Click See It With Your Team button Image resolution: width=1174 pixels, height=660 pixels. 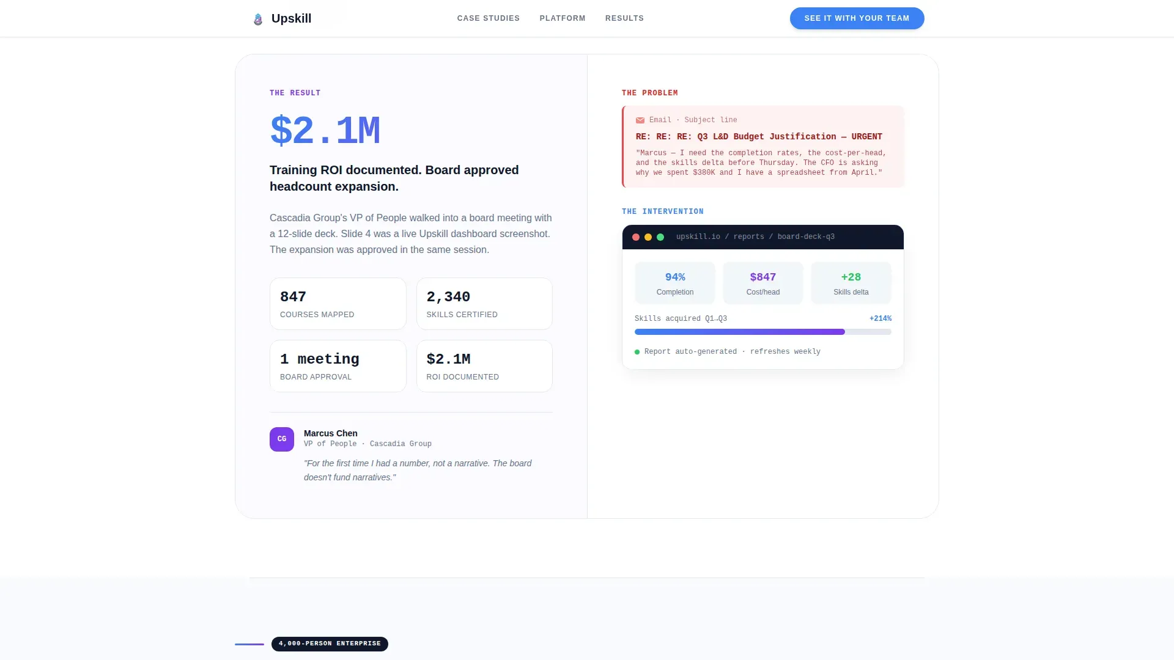[857, 18]
